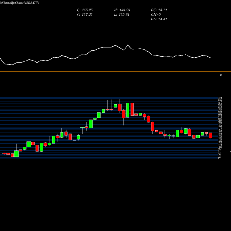Select the first large green candle after the lowest red one

pyautogui.click(x=17, y=153)
